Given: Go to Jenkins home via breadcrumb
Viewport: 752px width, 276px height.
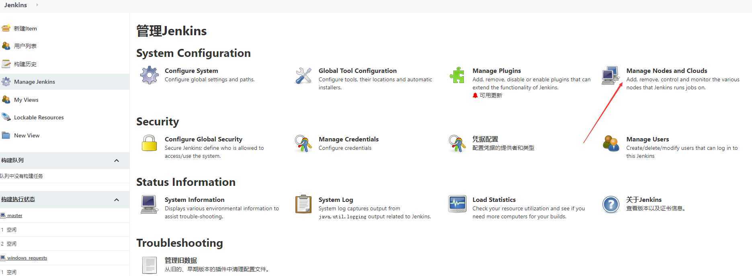Looking at the screenshot, I should [16, 5].
